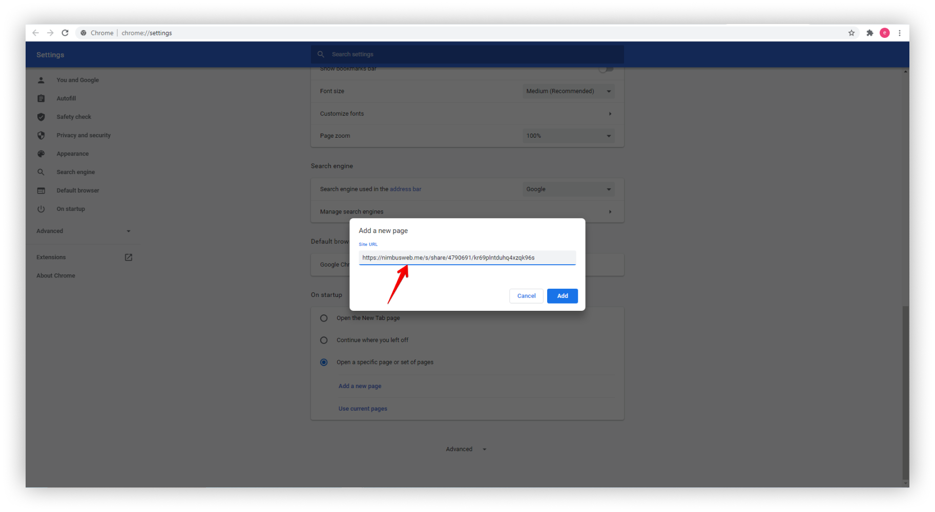Image resolution: width=935 pixels, height=512 pixels.
Task: Click the search magnifier in the settings bar
Action: [x=321, y=54]
